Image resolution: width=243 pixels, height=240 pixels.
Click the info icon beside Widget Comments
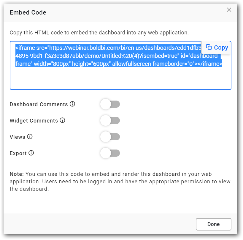pos(62,120)
